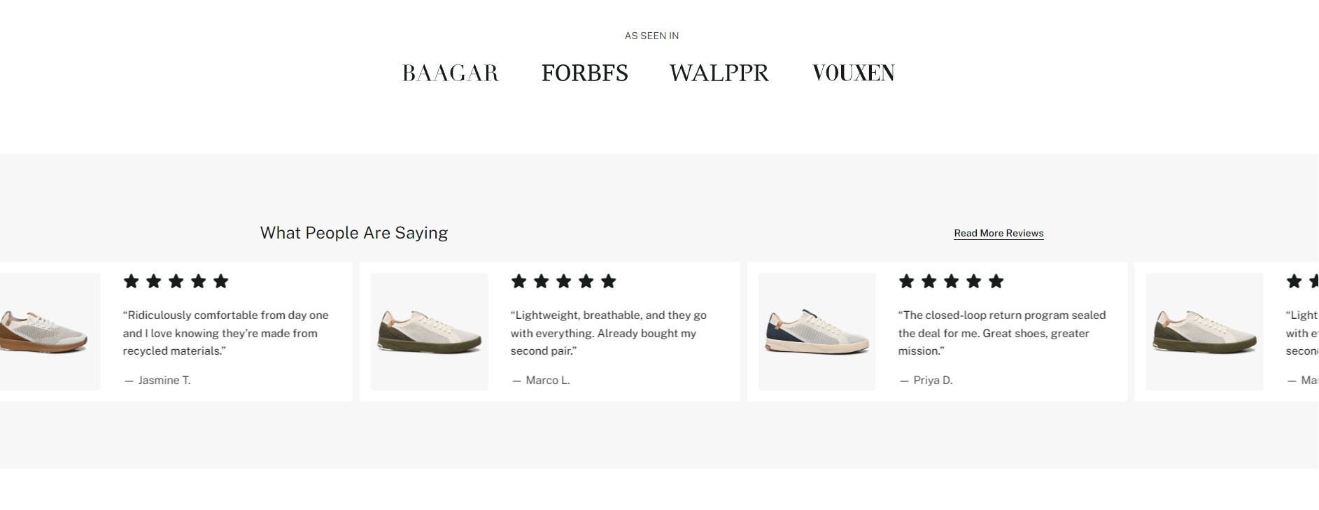Viewport: 1319px width, 510px height.
Task: Click the FORBFS press logo
Action: (585, 73)
